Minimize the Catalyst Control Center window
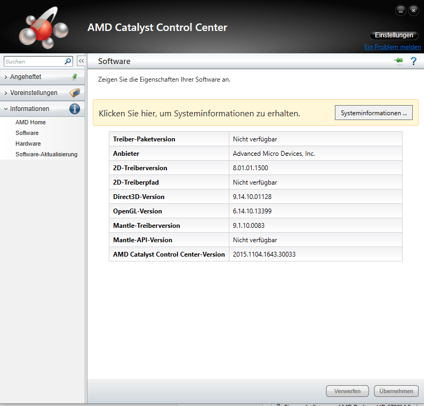This screenshot has height=406, width=424. pyautogui.click(x=401, y=11)
